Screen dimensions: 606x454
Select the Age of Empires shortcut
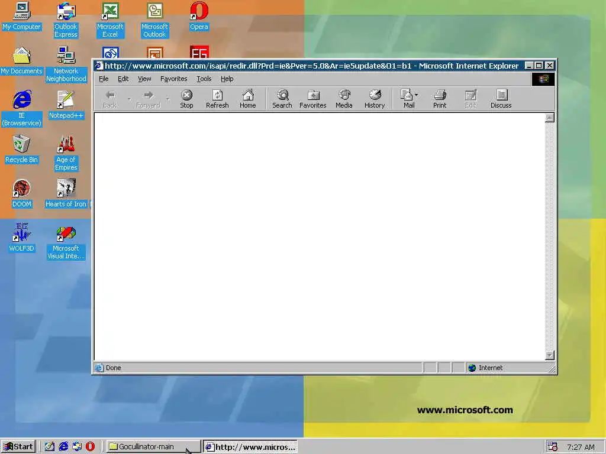[x=66, y=153]
